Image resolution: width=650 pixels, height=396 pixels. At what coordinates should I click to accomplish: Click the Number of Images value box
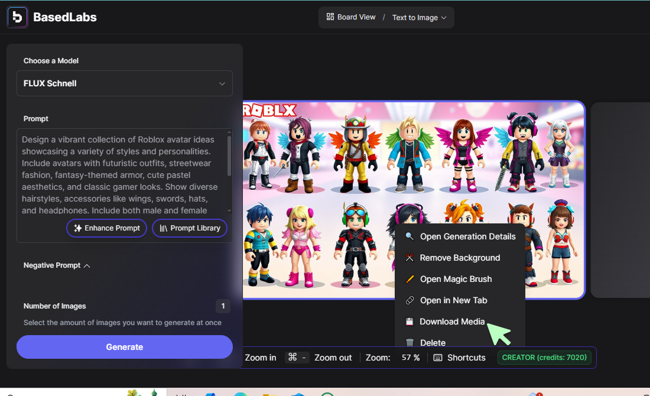click(x=223, y=306)
